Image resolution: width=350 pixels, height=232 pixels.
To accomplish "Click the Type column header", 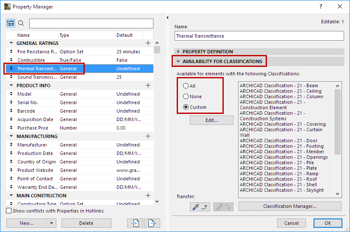I will pos(87,35).
